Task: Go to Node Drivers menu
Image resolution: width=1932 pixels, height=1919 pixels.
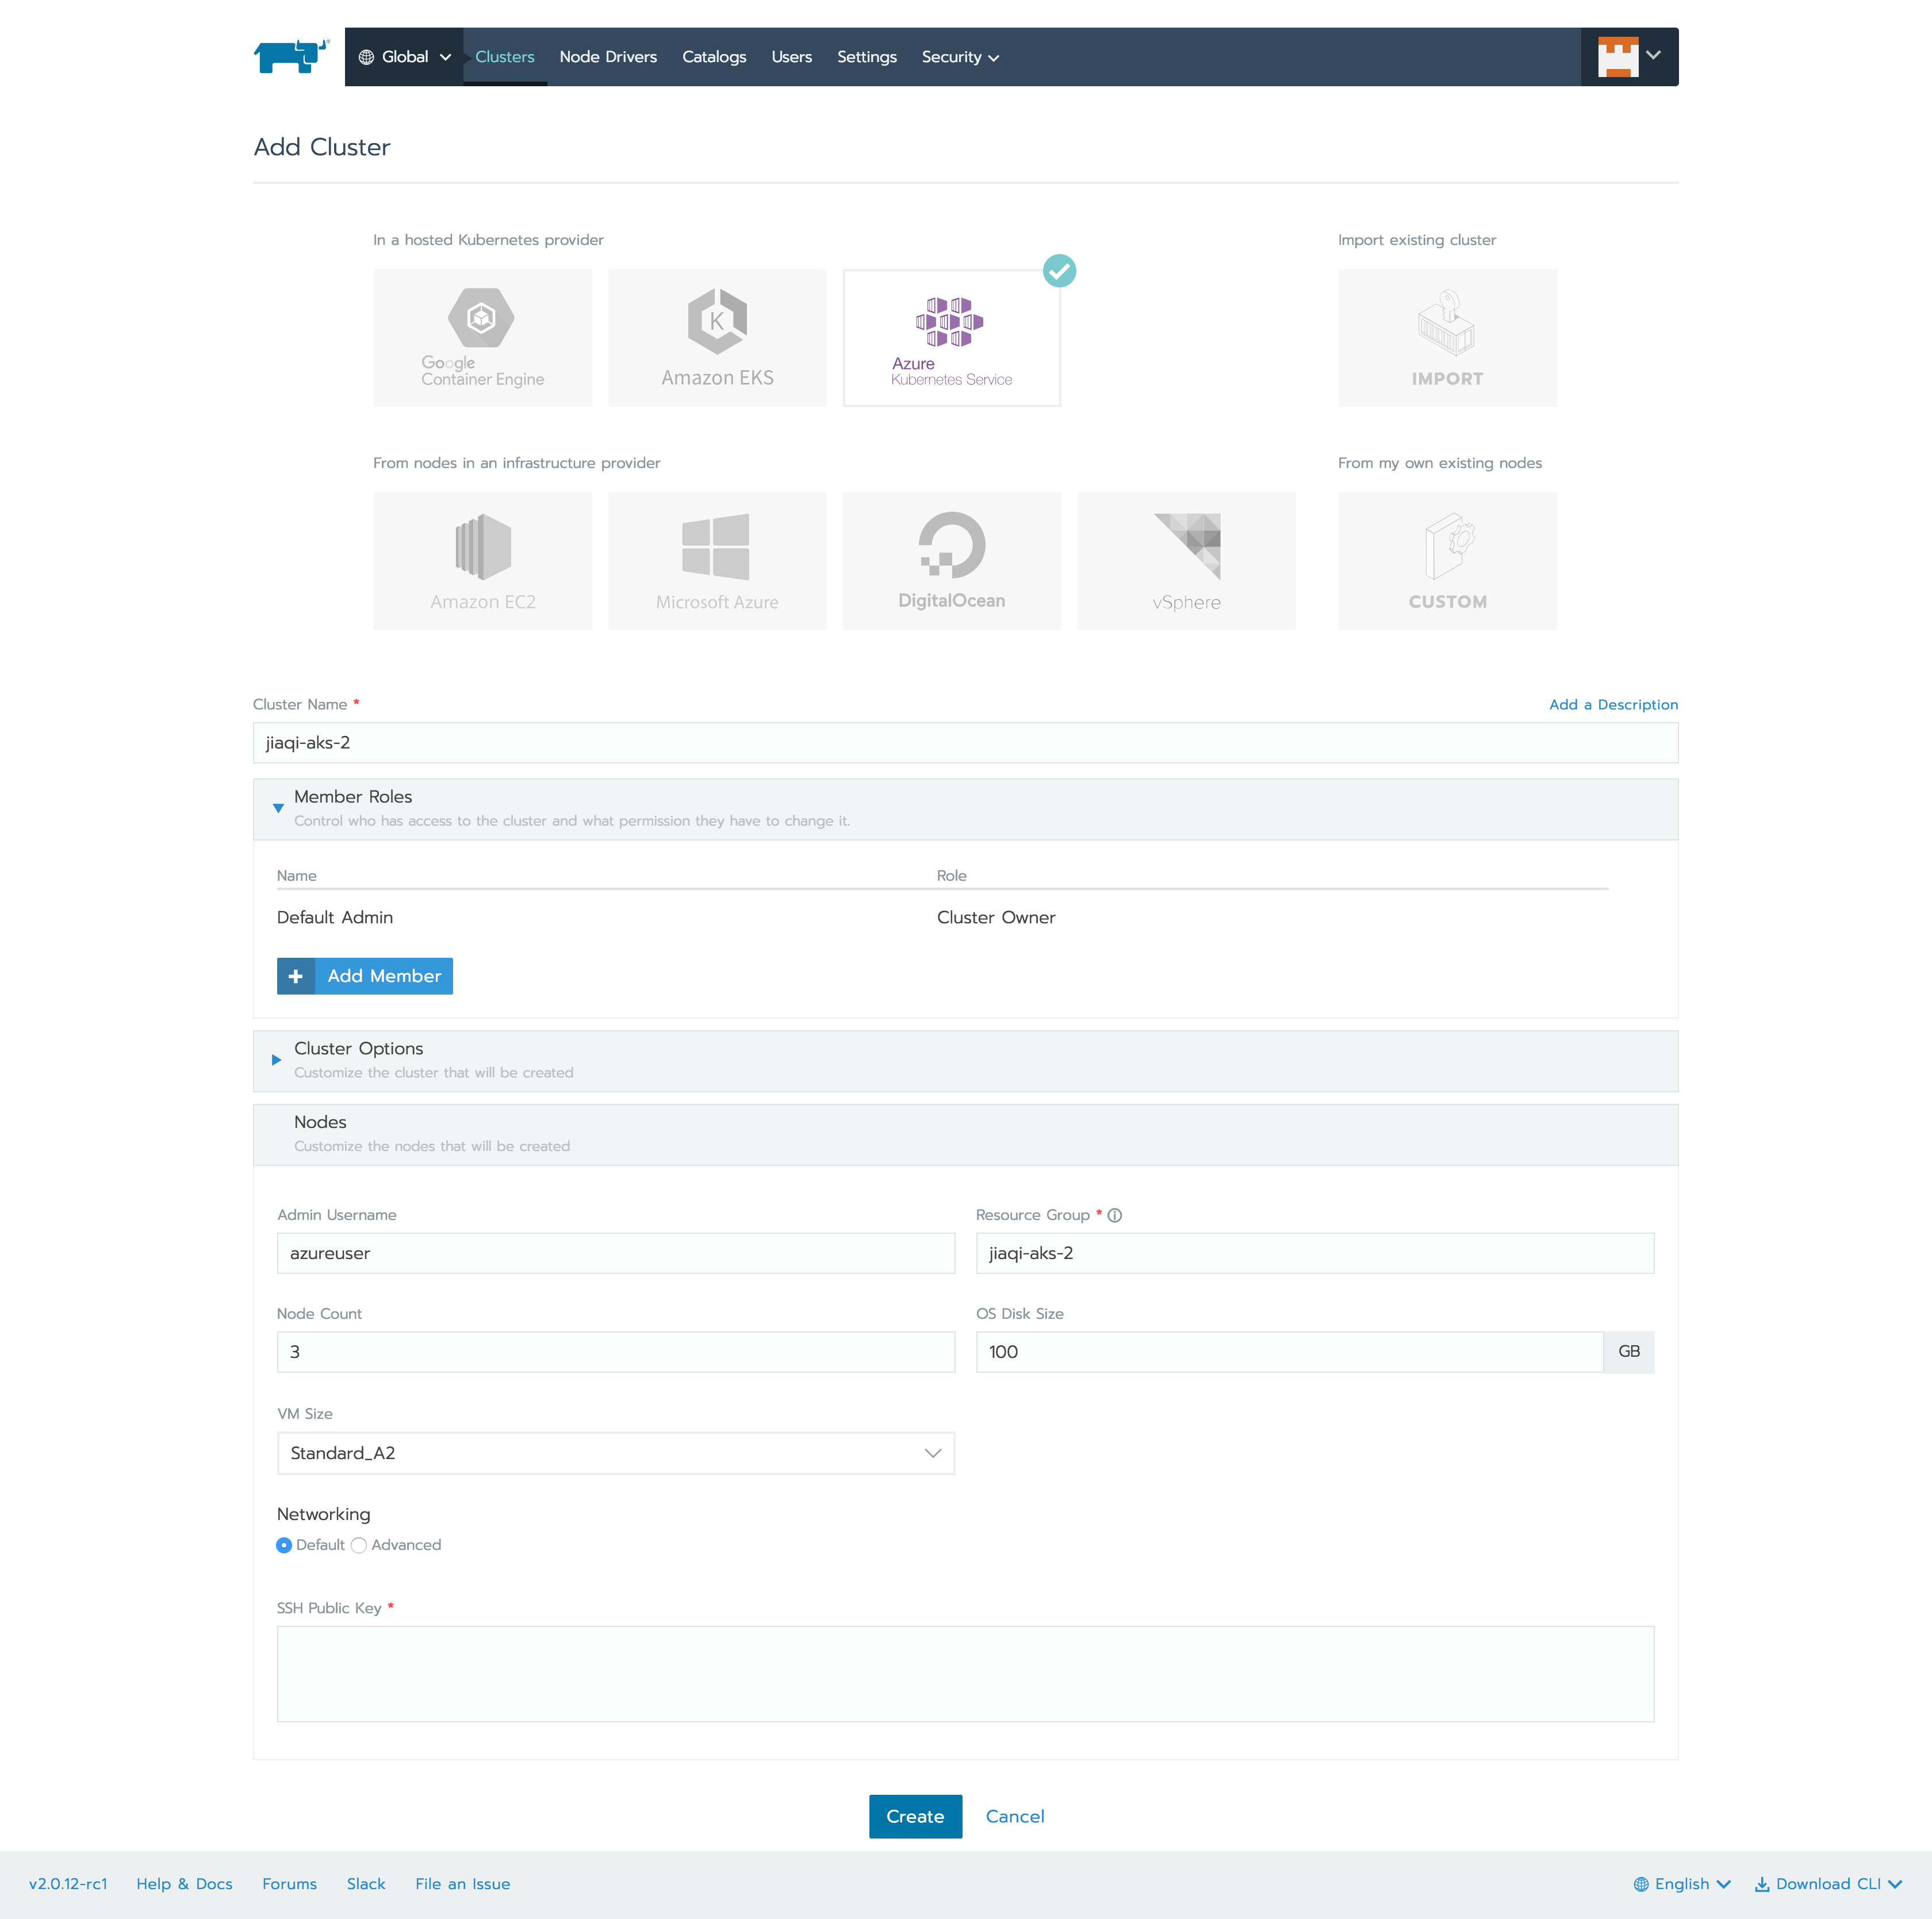Action: 608,57
